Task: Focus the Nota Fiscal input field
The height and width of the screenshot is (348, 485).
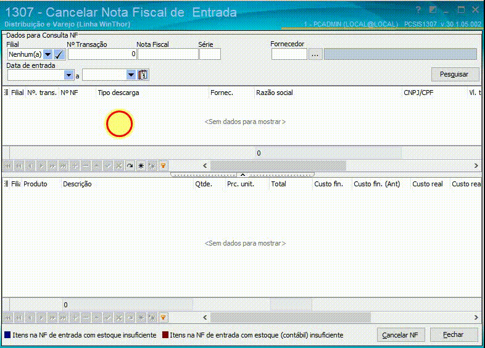Action: [x=168, y=54]
